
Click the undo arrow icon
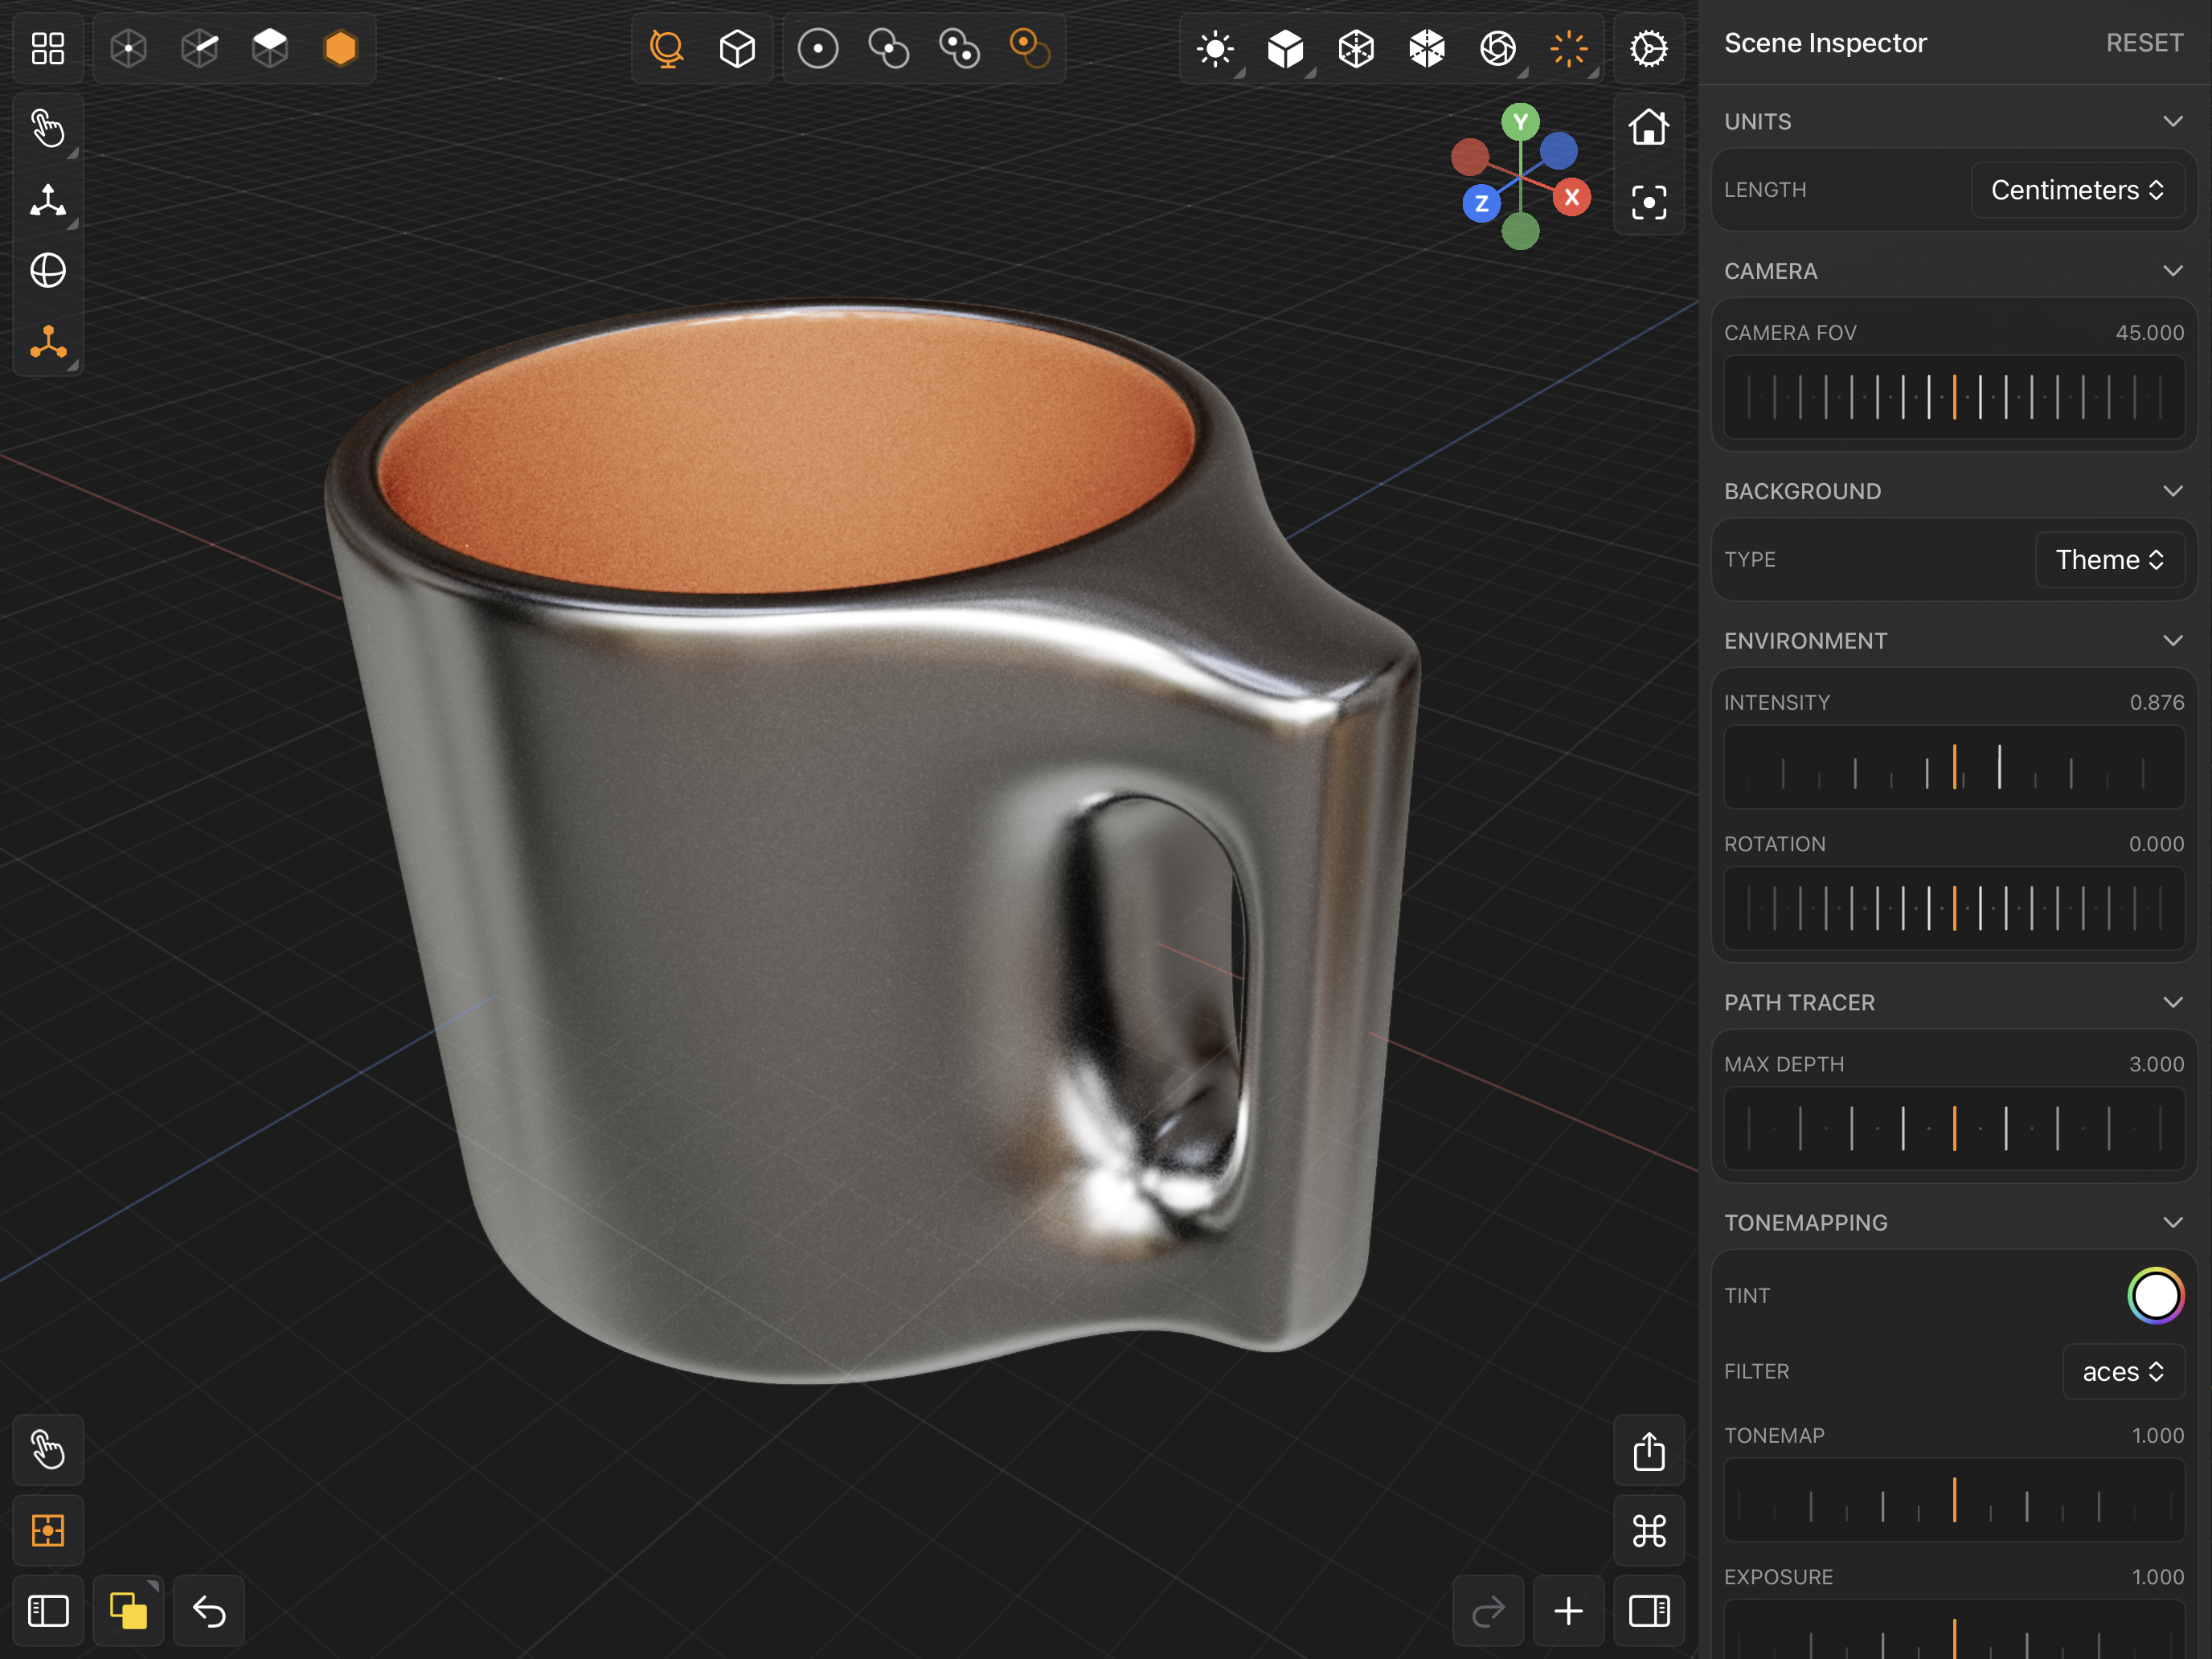209,1611
